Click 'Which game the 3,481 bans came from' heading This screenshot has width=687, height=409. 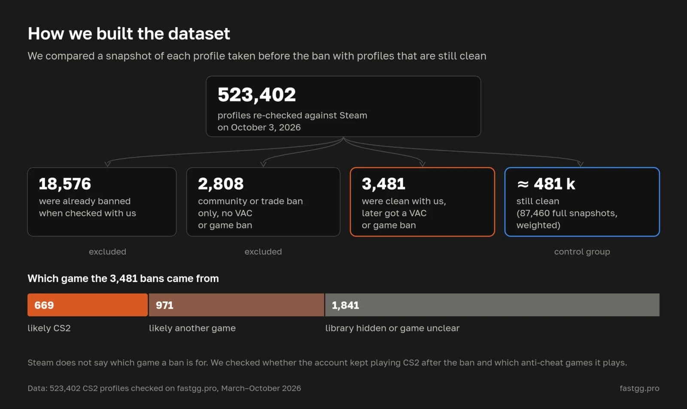(123, 279)
